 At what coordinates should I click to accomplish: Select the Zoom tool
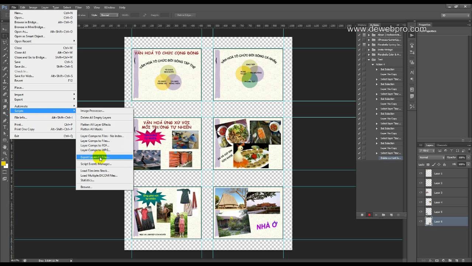(5, 153)
